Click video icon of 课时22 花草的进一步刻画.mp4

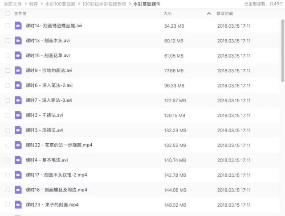pos(18,145)
